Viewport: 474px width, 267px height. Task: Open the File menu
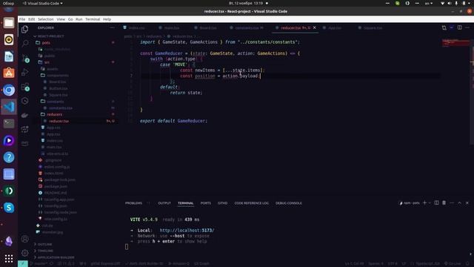22,19
